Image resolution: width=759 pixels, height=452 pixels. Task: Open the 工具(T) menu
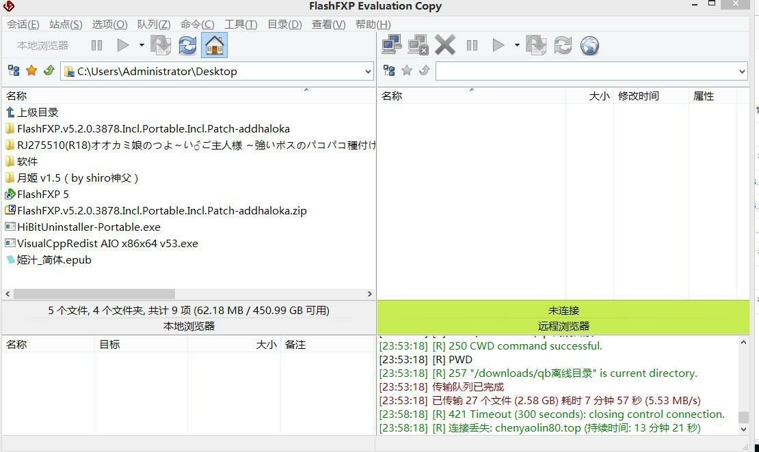[241, 25]
